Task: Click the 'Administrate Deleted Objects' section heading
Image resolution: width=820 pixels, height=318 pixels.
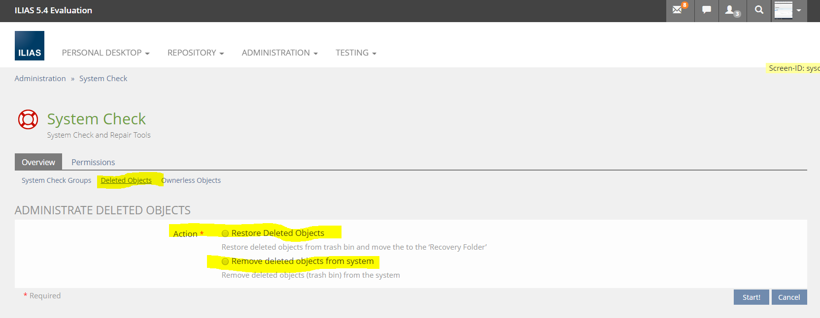Action: click(102, 210)
